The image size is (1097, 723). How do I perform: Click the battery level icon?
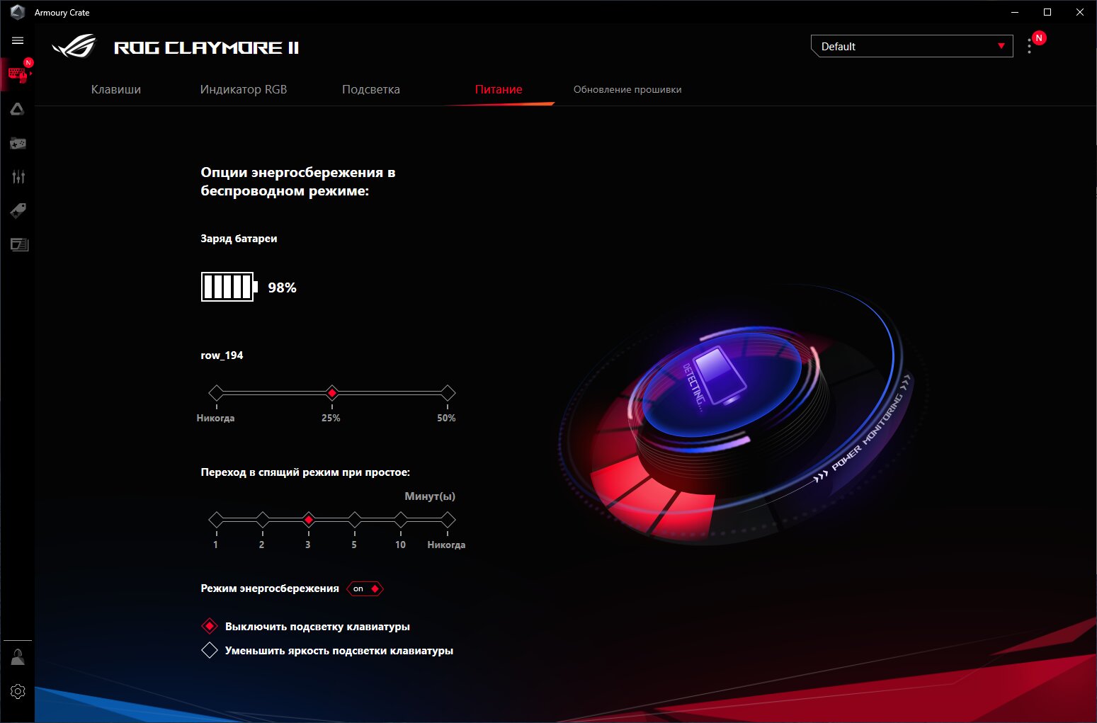coord(229,287)
